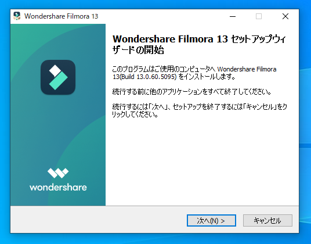Click the 続行する前に他のアプリケーション paragraph
The height and width of the screenshot is (244, 311).
(x=191, y=92)
